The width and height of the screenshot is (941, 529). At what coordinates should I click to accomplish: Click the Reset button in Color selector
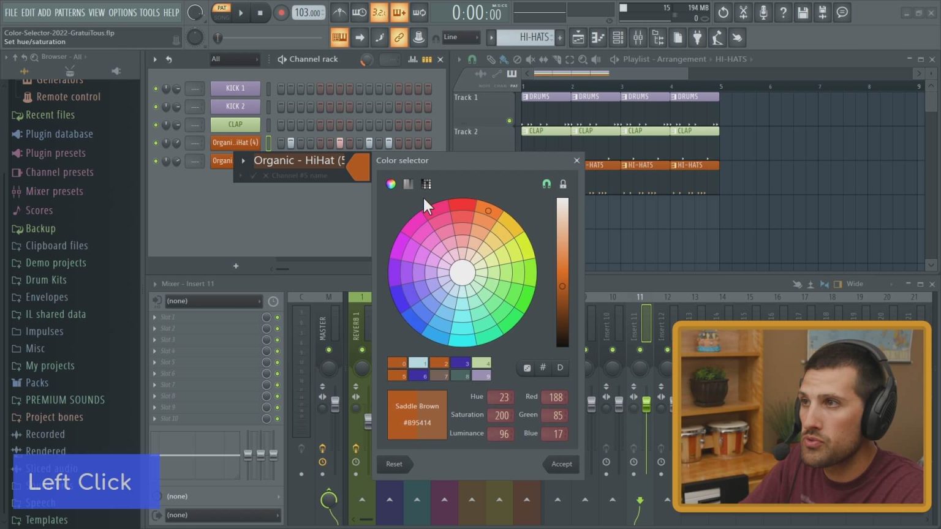point(394,464)
